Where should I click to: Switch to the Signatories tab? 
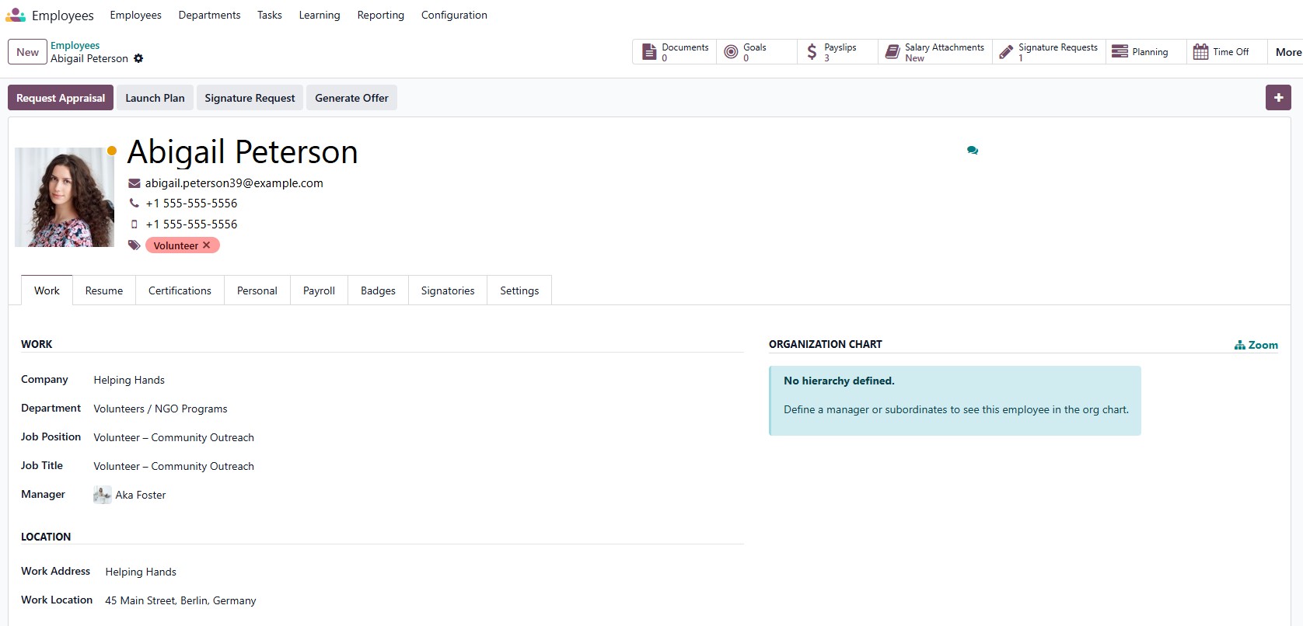[448, 290]
